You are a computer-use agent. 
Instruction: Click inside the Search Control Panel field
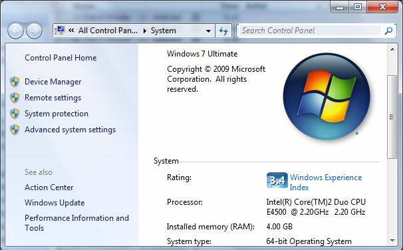coord(311,31)
